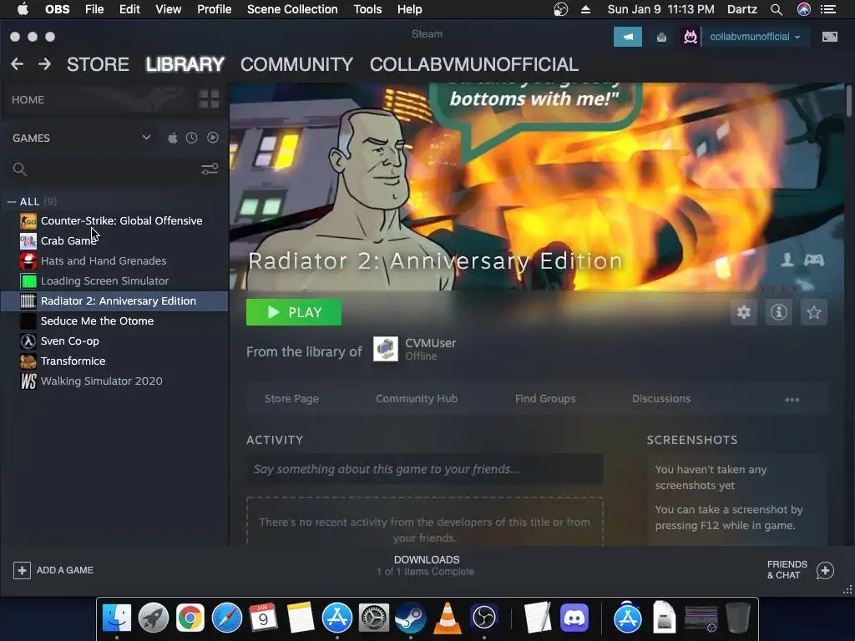
Task: Click the activity 'Say something' text box
Action: coord(425,469)
